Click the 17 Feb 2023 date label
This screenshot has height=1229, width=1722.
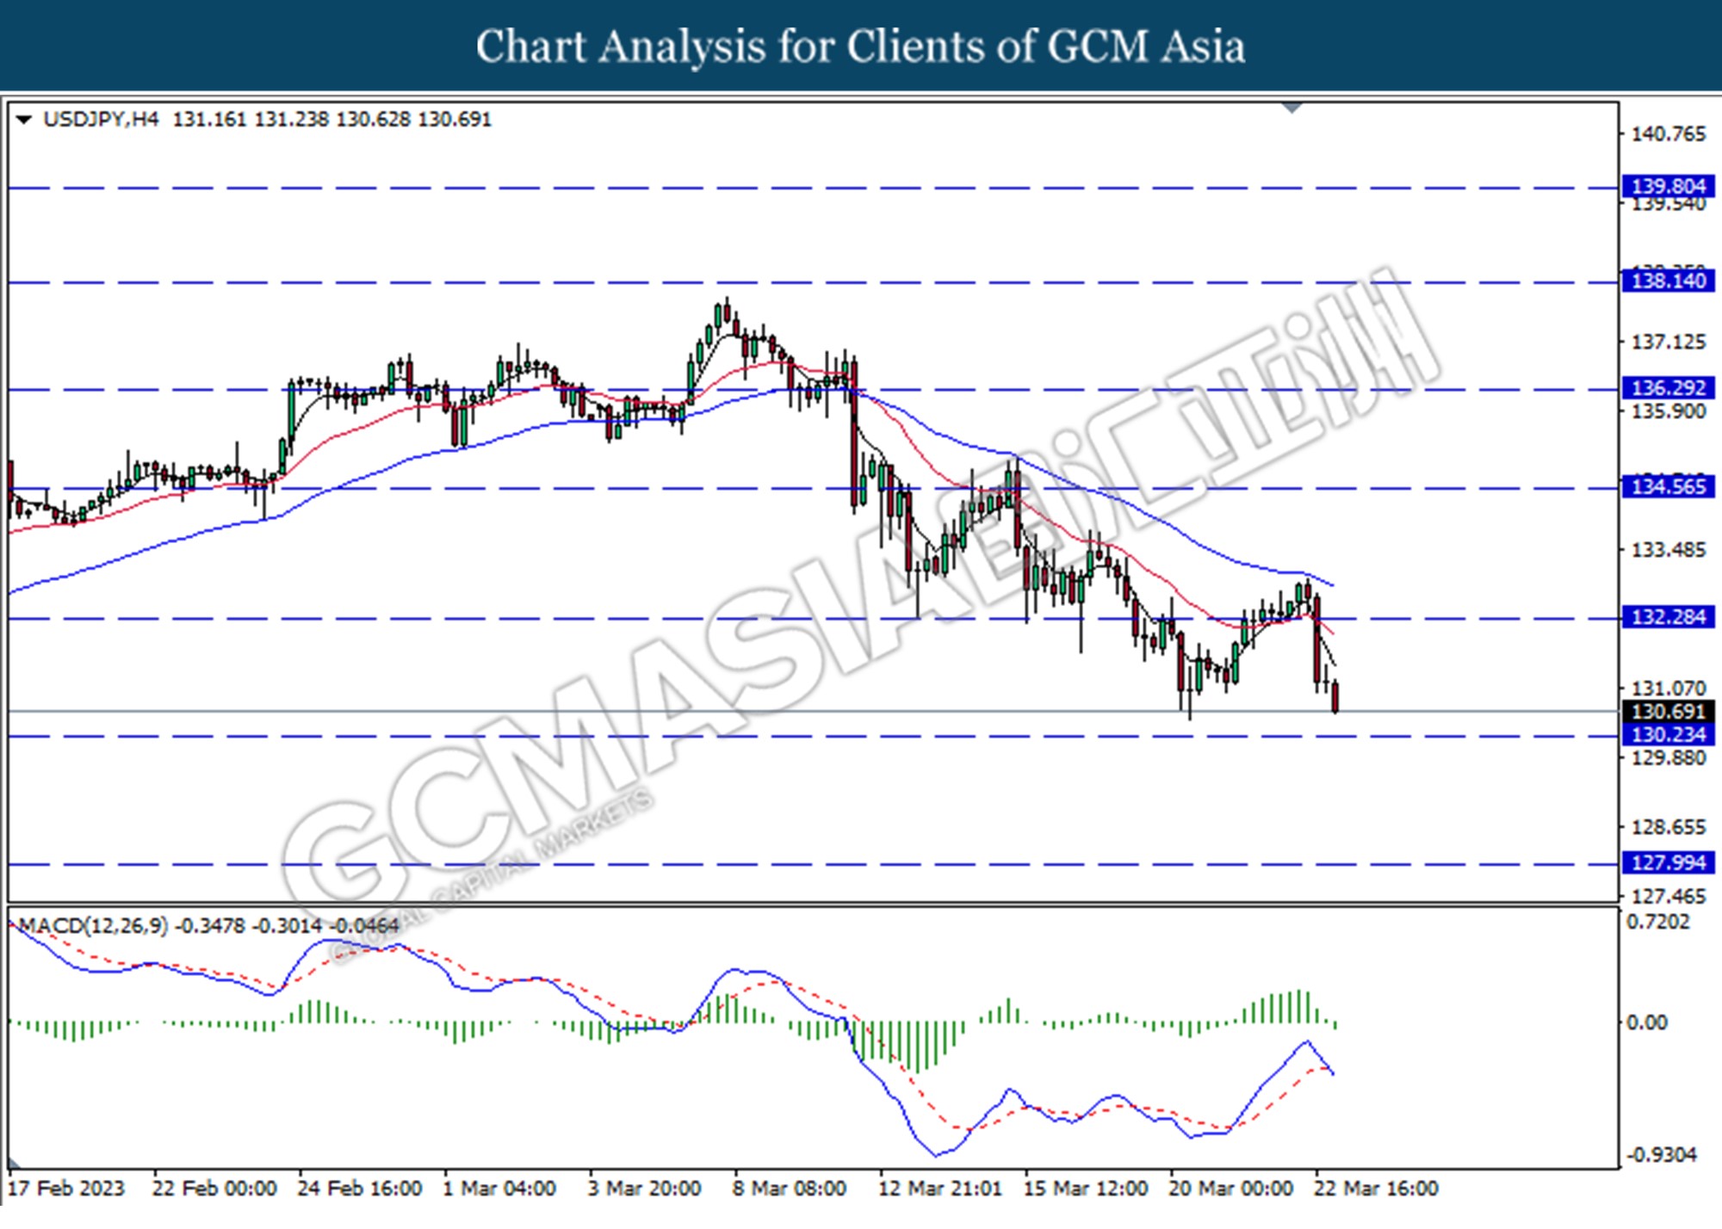pos(66,1189)
